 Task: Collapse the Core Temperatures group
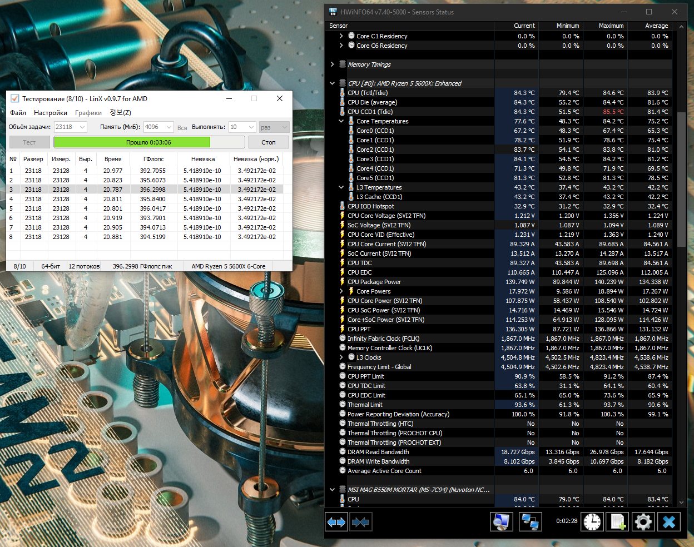coord(341,121)
